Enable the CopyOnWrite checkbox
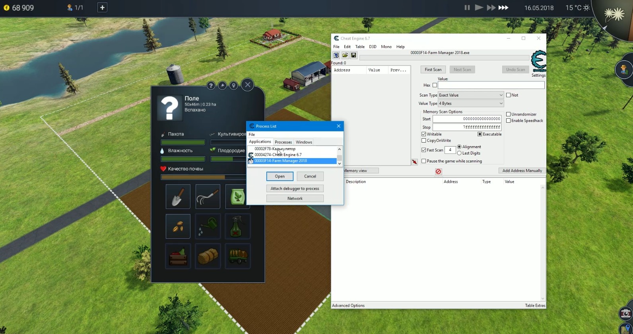Screen dimensions: 633x334 (423, 141)
